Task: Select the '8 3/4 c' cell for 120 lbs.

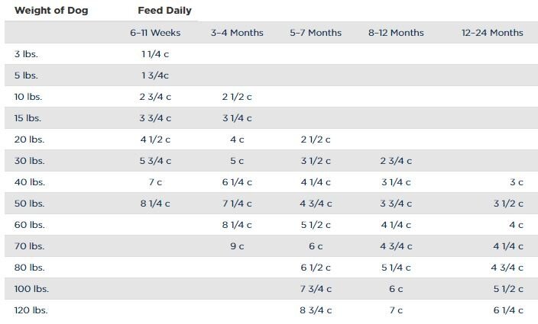Action: pos(316,310)
